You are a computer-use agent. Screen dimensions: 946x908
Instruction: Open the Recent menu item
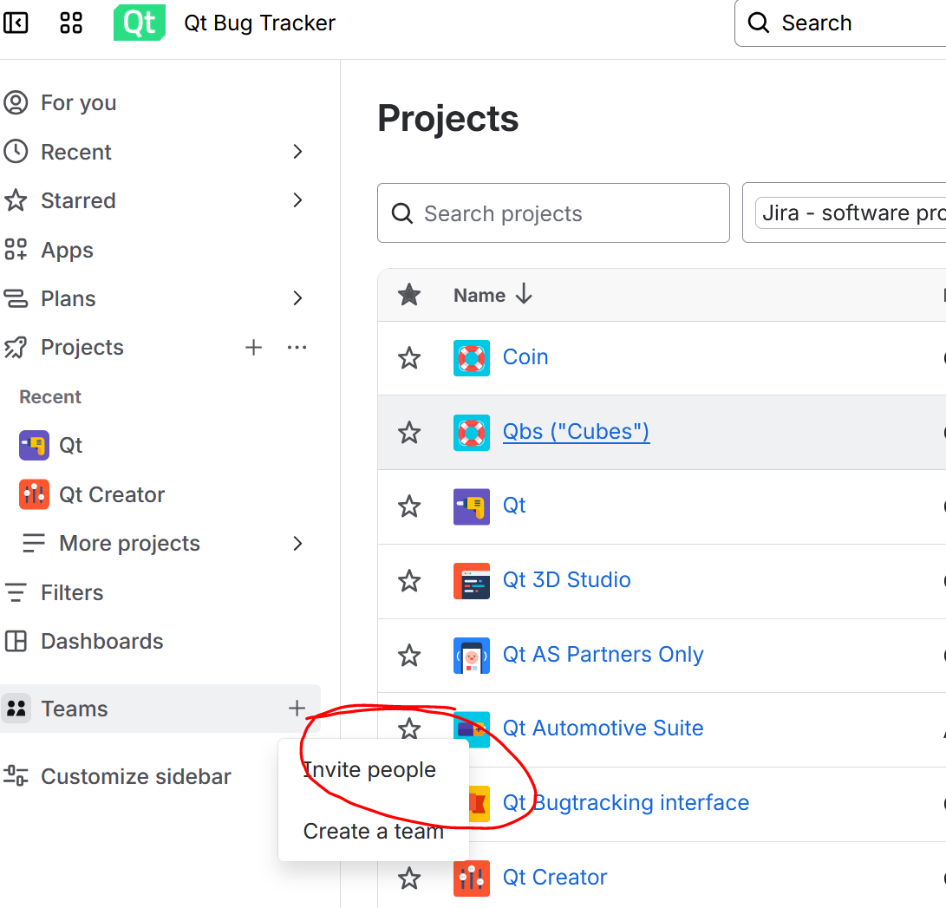[76, 152]
